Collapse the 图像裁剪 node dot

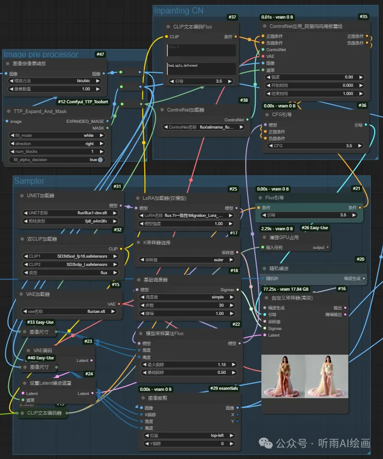(143, 398)
